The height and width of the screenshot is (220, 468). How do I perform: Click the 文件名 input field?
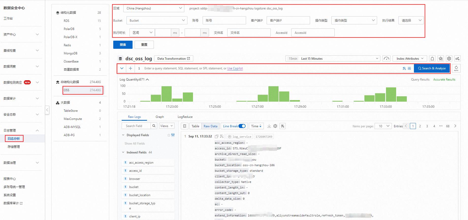click(249, 33)
